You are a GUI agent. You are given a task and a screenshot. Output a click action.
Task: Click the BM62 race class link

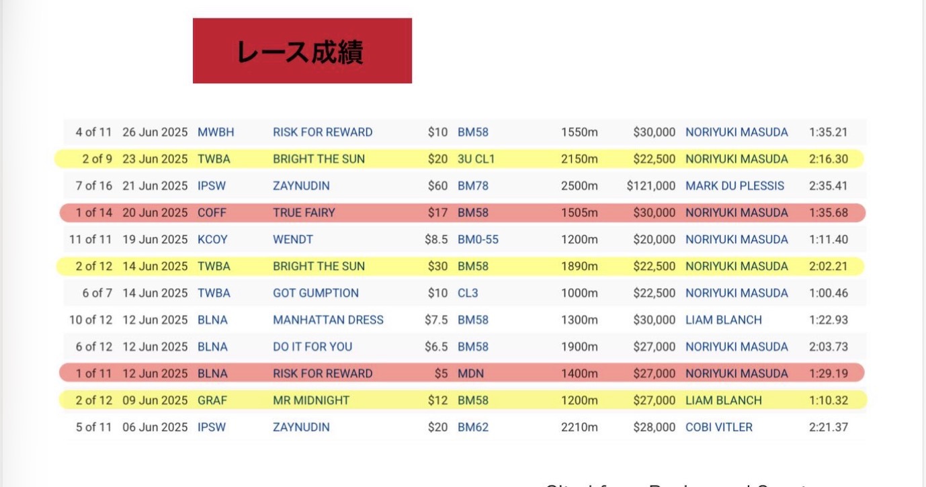pos(473,428)
